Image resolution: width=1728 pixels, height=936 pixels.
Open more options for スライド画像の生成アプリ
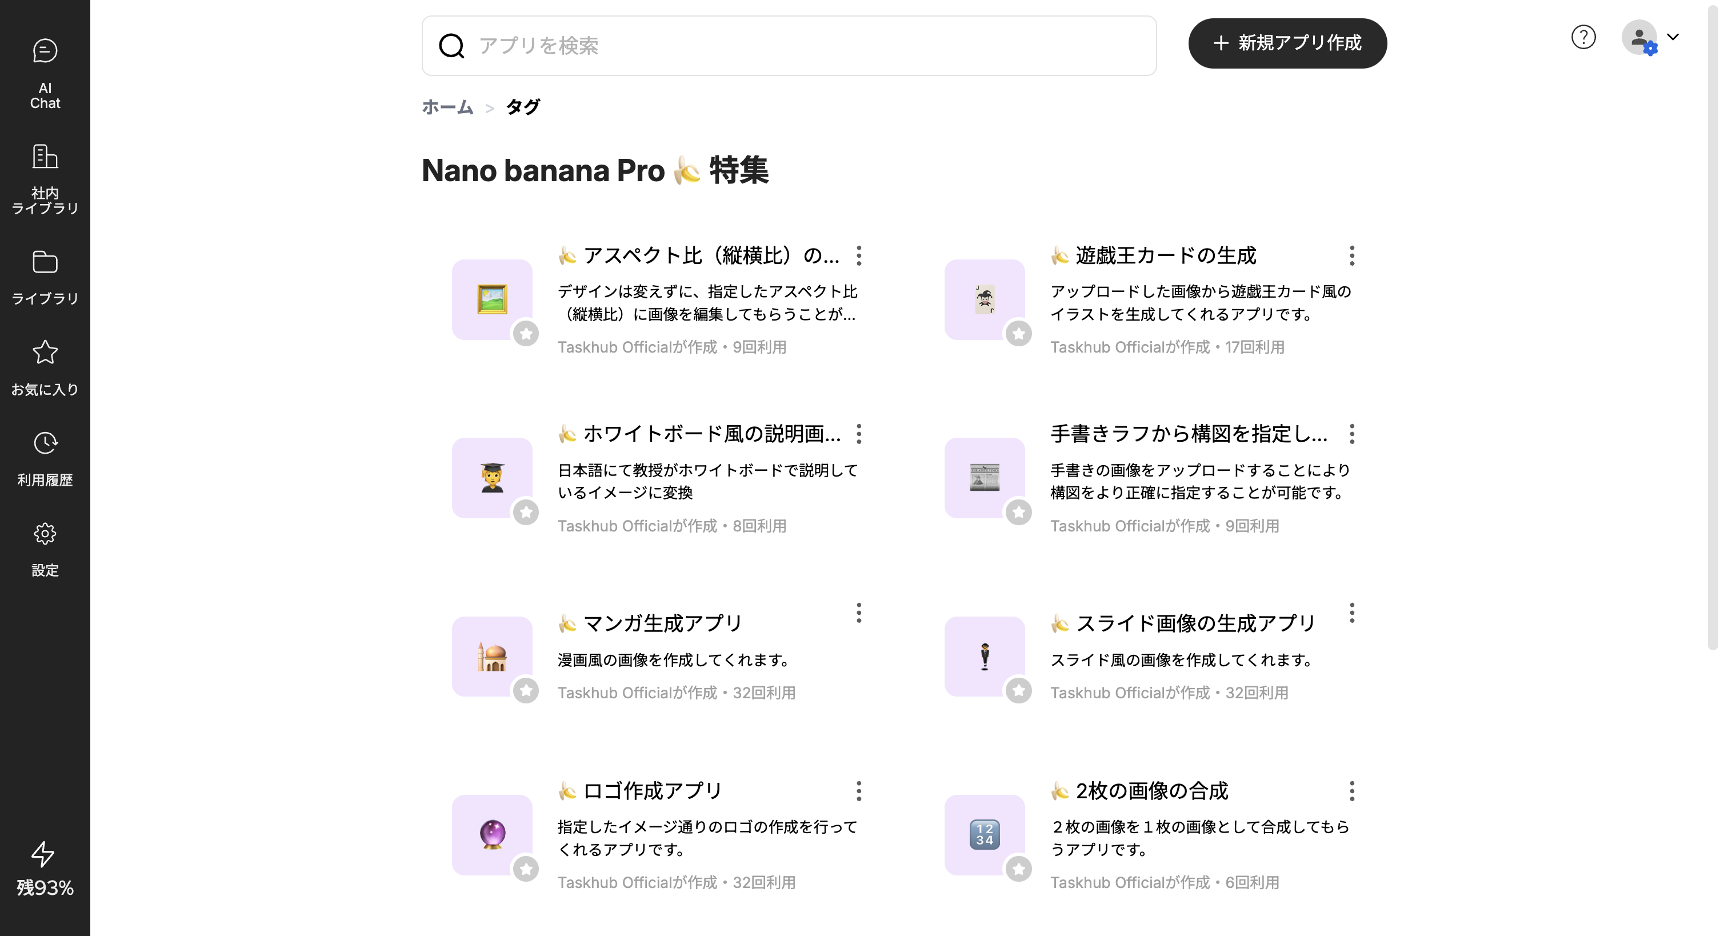pos(1351,613)
